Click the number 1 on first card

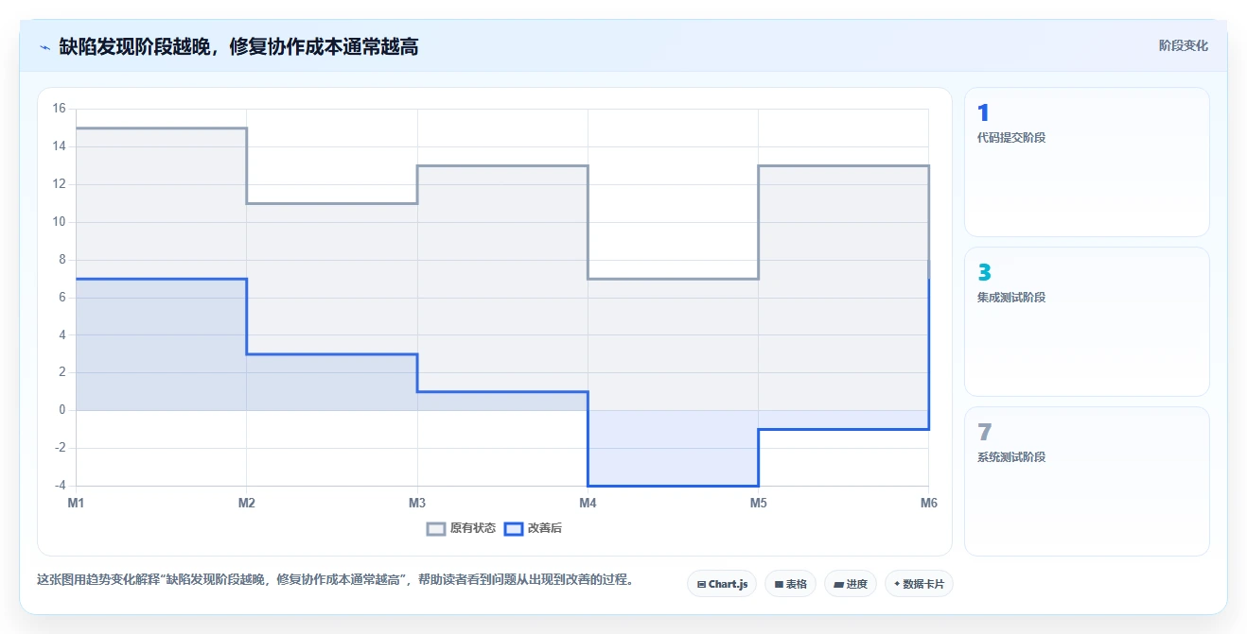pyautogui.click(x=983, y=113)
